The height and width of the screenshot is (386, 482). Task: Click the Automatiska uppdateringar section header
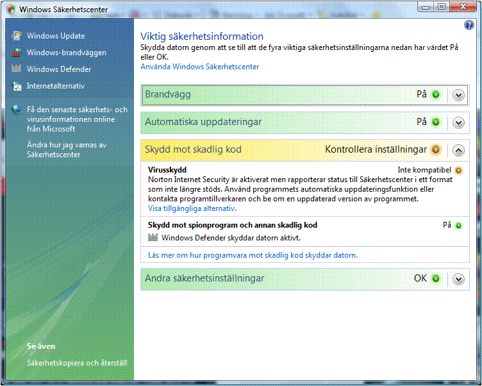coord(305,122)
